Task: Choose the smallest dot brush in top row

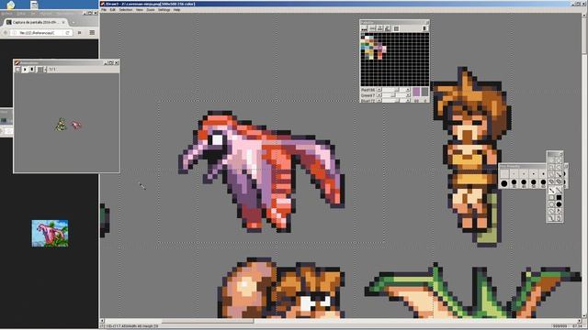Action: pos(514,174)
